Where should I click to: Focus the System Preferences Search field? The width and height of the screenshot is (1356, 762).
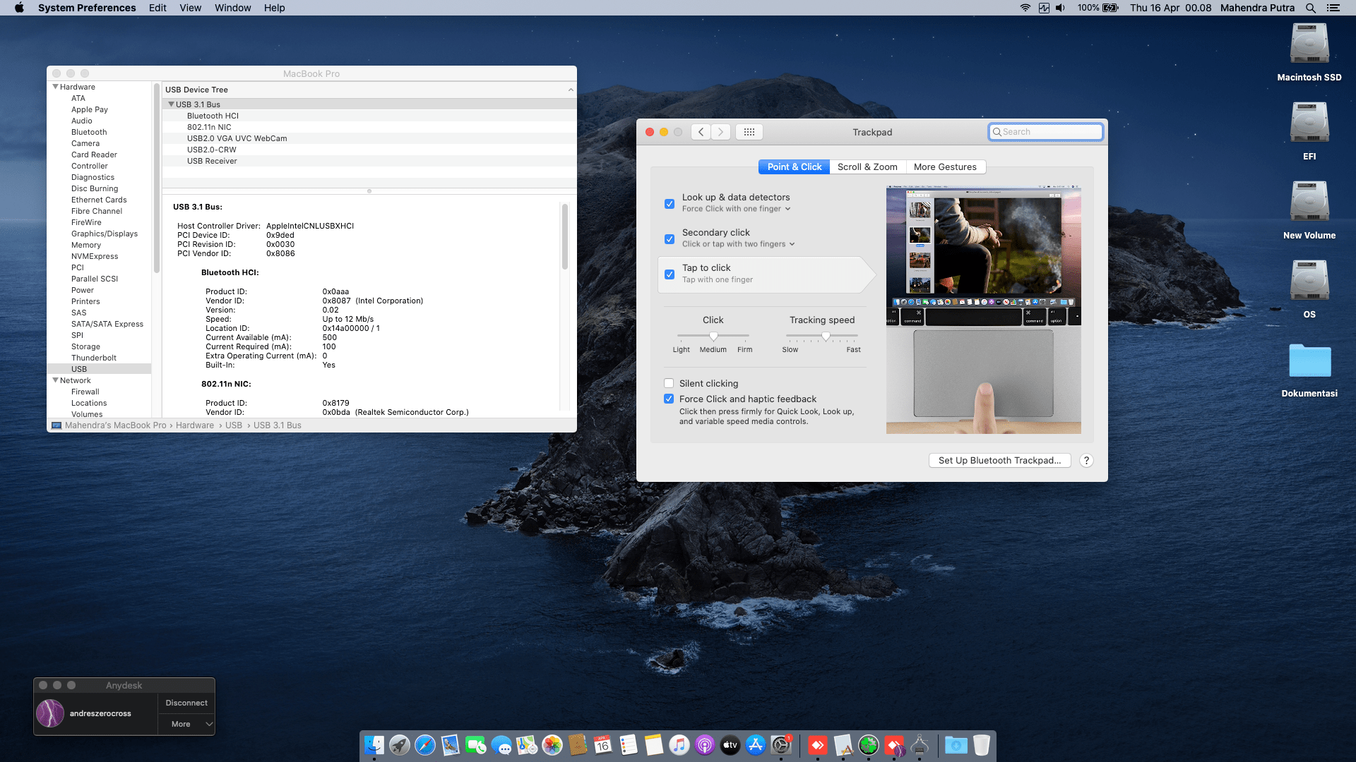1045,132
